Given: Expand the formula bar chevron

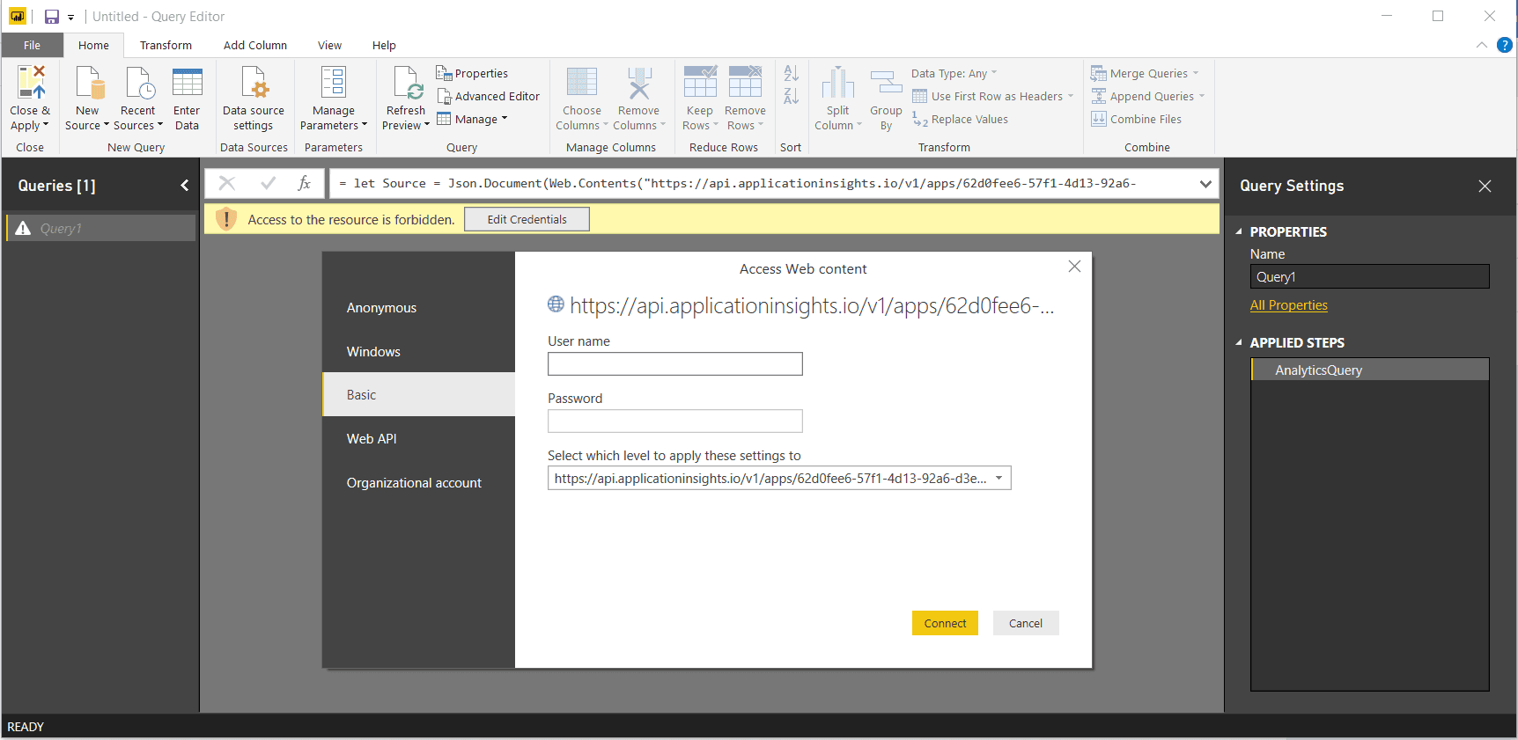Looking at the screenshot, I should (x=1205, y=184).
